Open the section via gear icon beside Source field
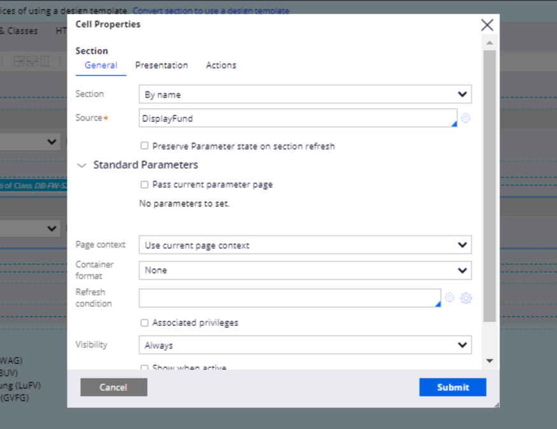The width and height of the screenshot is (557, 429). (465, 118)
